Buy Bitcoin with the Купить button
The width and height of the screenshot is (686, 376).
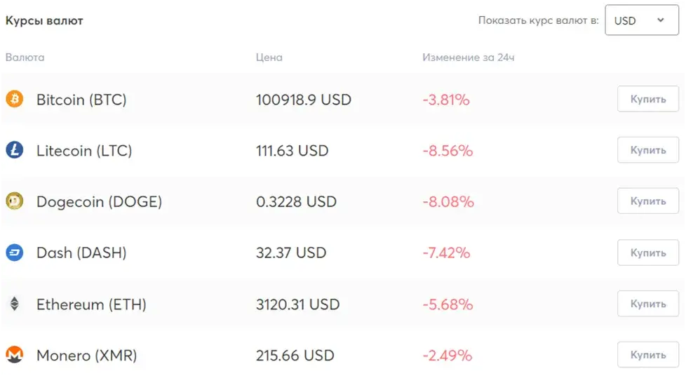coord(648,99)
